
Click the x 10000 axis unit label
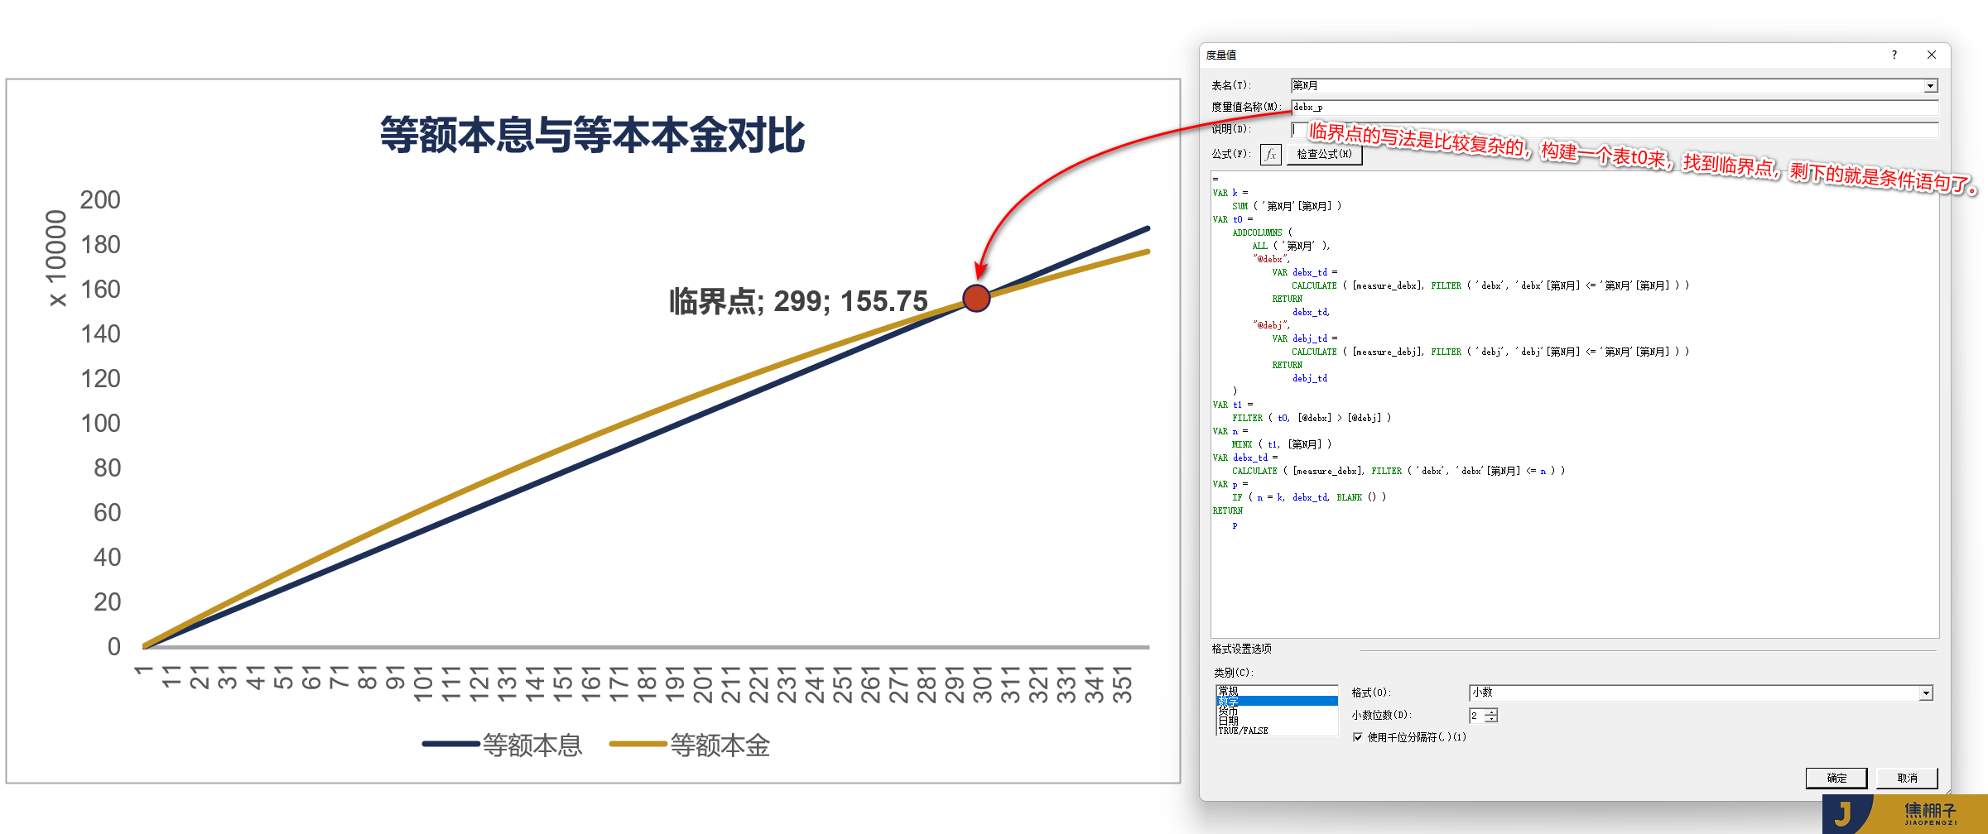(56, 258)
